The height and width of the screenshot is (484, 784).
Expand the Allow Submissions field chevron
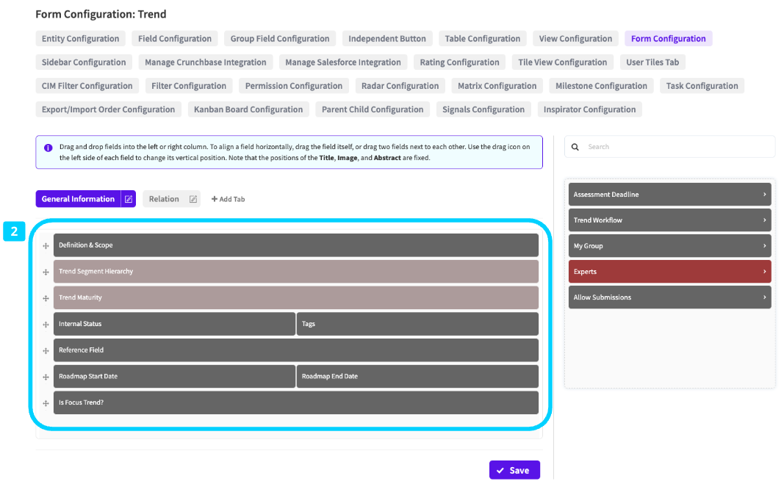point(764,297)
